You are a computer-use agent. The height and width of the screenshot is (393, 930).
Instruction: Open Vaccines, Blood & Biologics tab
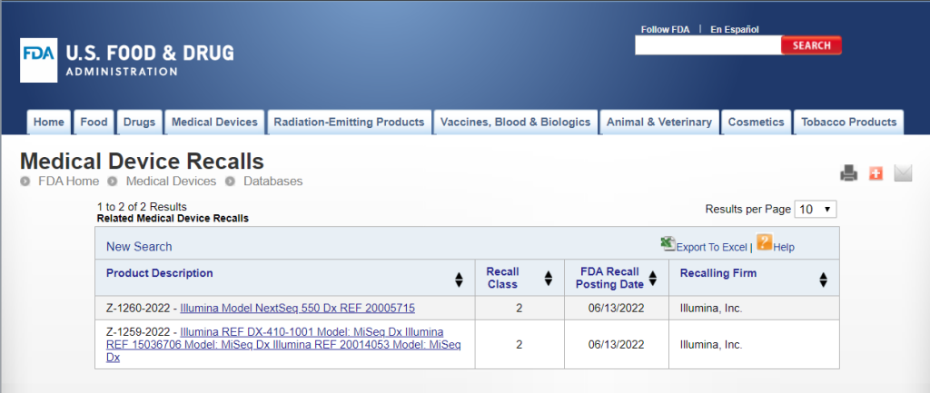click(516, 123)
